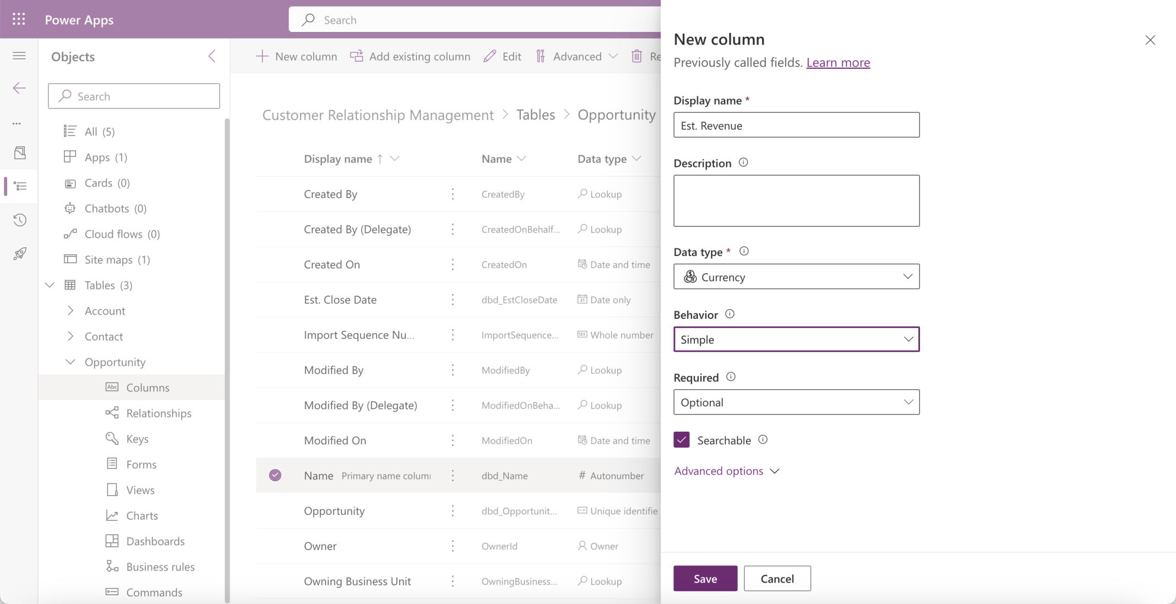Click the back arrow in the left rail
This screenshot has height=604, width=1176.
pyautogui.click(x=19, y=88)
